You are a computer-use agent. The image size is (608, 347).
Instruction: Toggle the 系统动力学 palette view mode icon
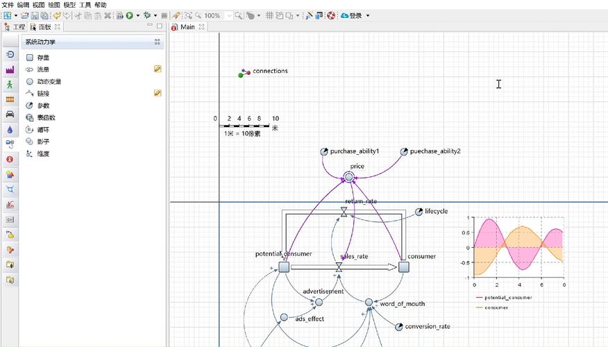[157, 42]
